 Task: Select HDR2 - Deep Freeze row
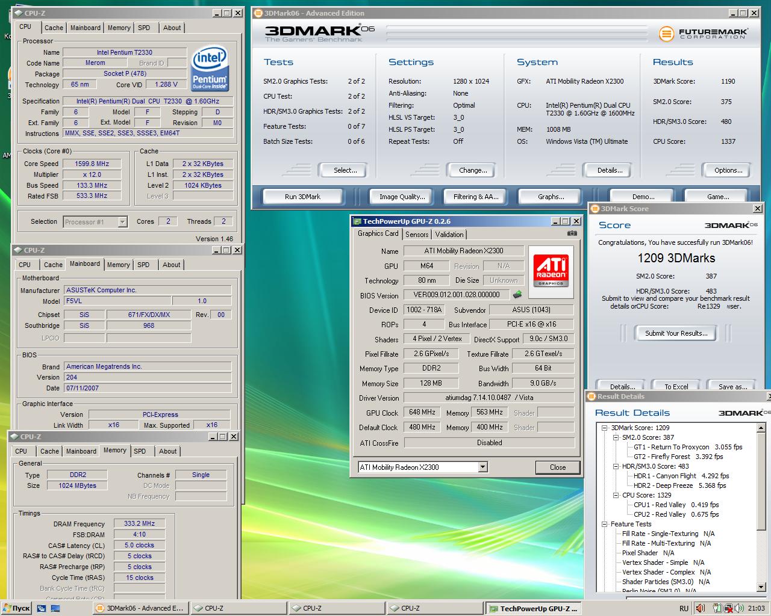pos(680,485)
